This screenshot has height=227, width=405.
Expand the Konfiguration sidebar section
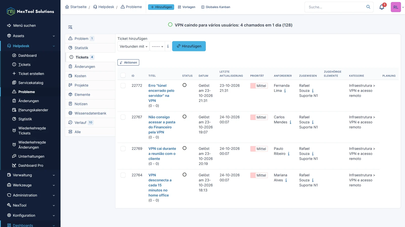coord(30,215)
